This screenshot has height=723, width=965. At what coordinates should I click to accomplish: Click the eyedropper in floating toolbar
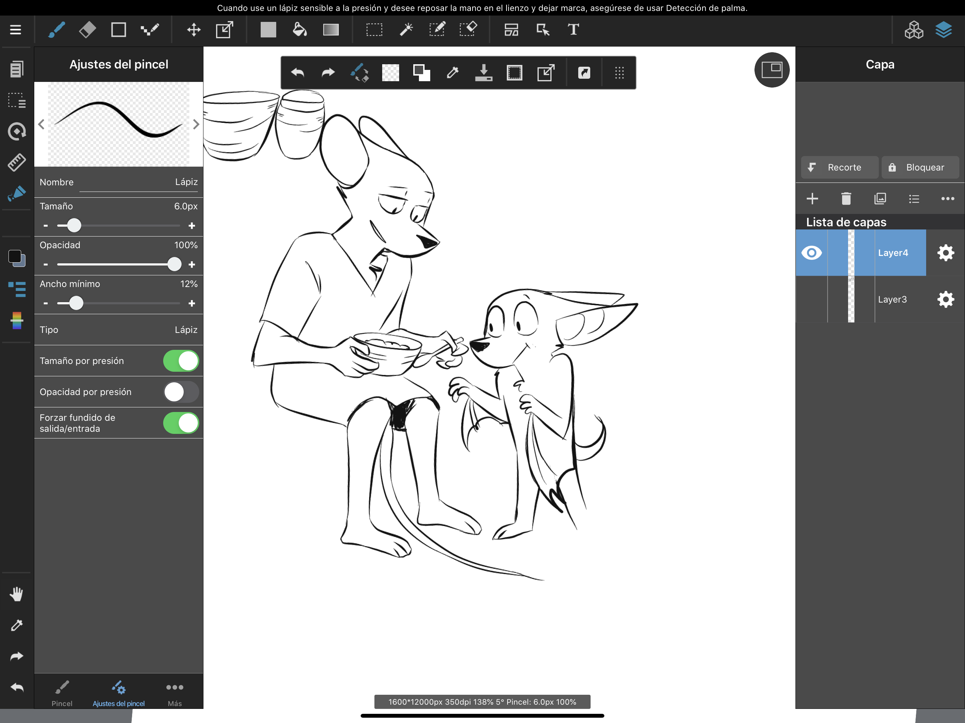coord(452,72)
